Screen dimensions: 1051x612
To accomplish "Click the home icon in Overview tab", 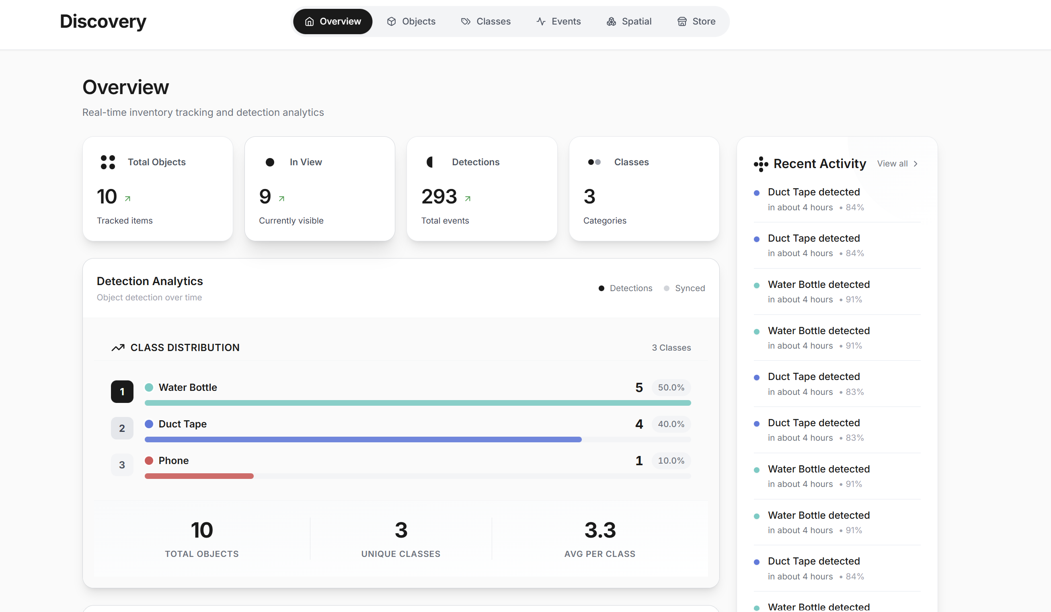I will (309, 21).
